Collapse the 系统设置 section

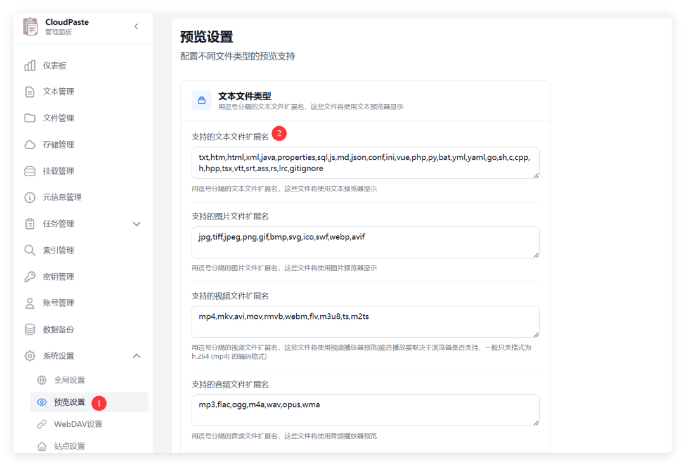pos(136,356)
